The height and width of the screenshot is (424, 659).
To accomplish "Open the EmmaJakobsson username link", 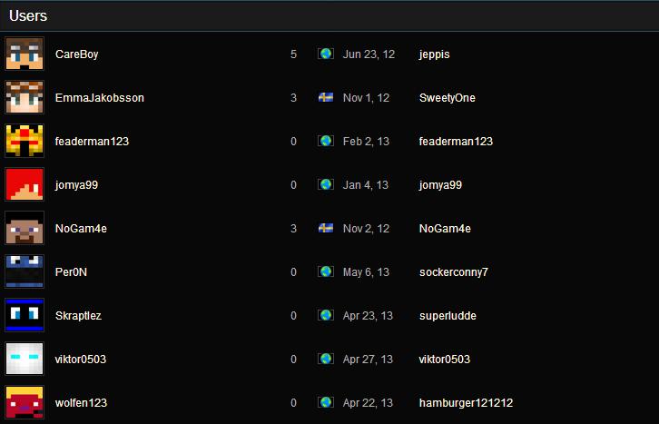I will tap(99, 98).
